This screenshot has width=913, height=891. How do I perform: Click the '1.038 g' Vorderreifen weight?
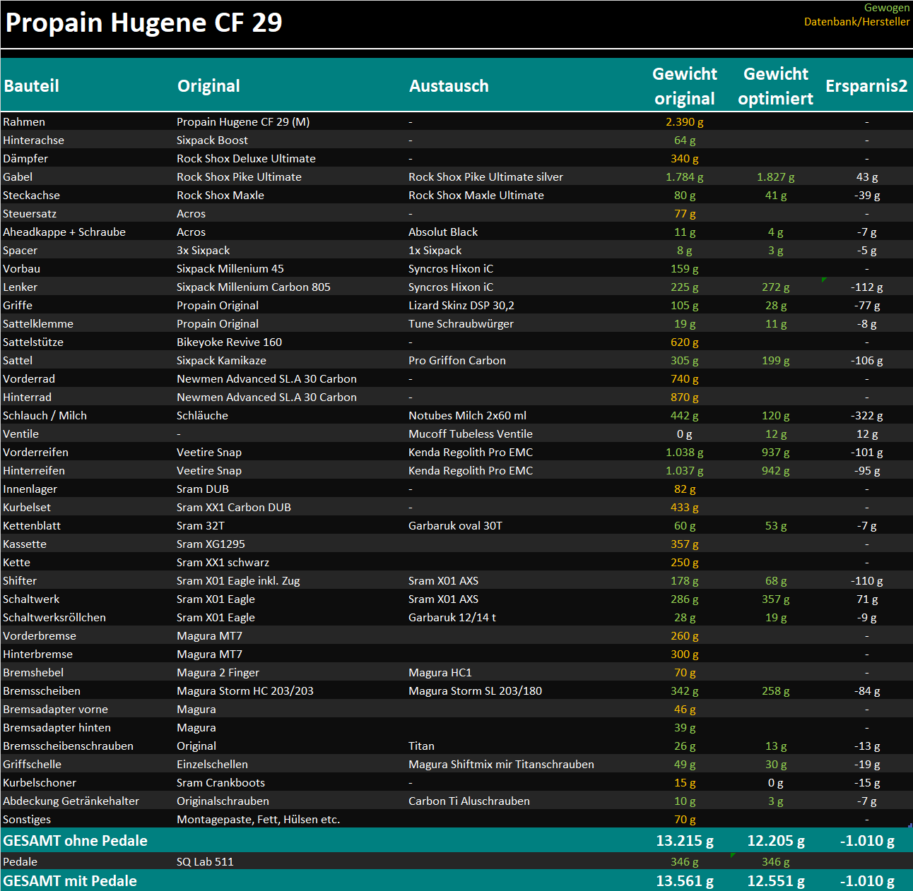point(685,453)
